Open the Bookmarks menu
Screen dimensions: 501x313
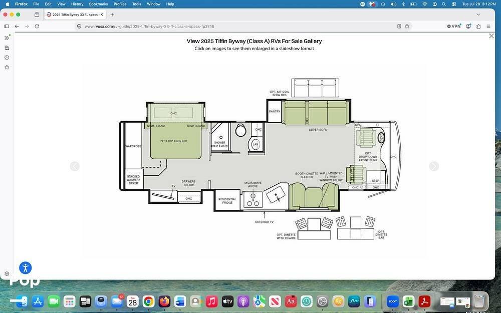click(x=98, y=4)
